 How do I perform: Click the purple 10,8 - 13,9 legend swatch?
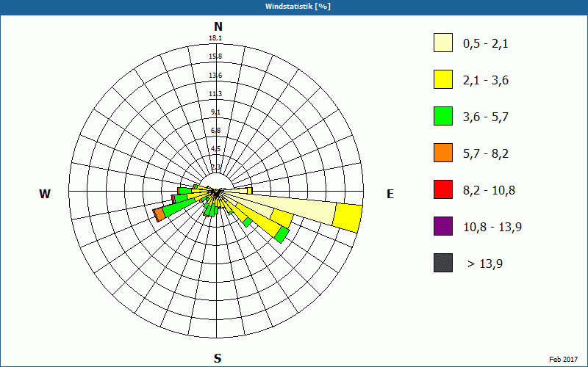(443, 226)
